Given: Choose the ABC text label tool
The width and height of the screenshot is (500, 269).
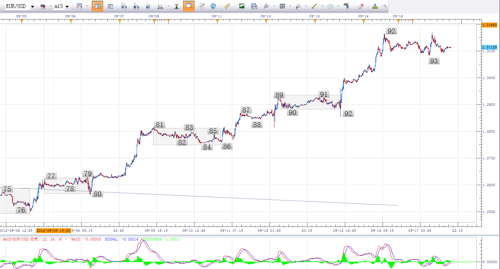Looking at the screenshot, I should point(346,6).
